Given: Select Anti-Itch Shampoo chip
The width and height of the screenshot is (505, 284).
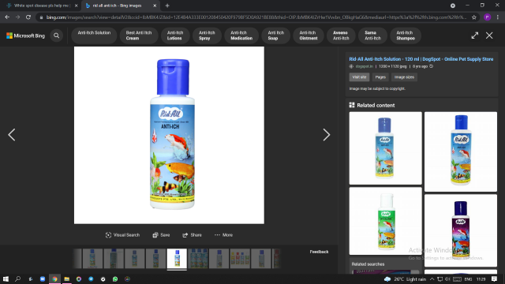Looking at the screenshot, I should click(x=406, y=35).
